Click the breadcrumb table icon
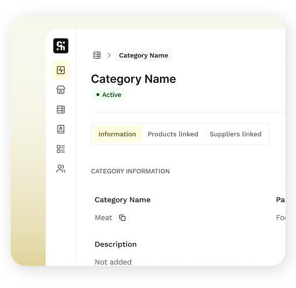 coord(97,55)
